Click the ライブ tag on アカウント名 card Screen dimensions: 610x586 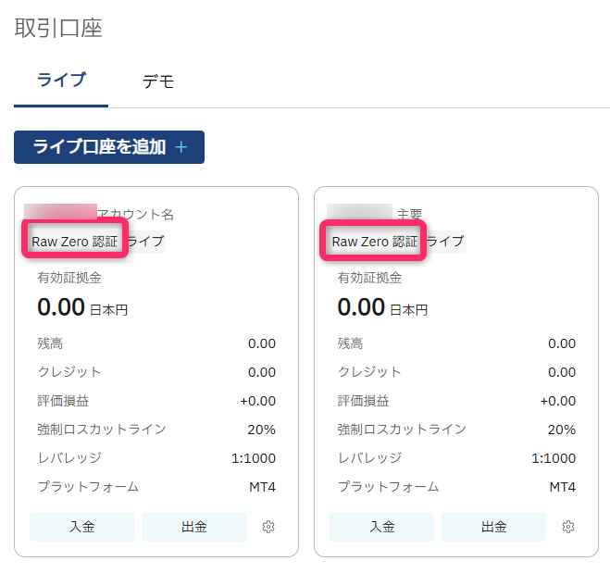[145, 242]
